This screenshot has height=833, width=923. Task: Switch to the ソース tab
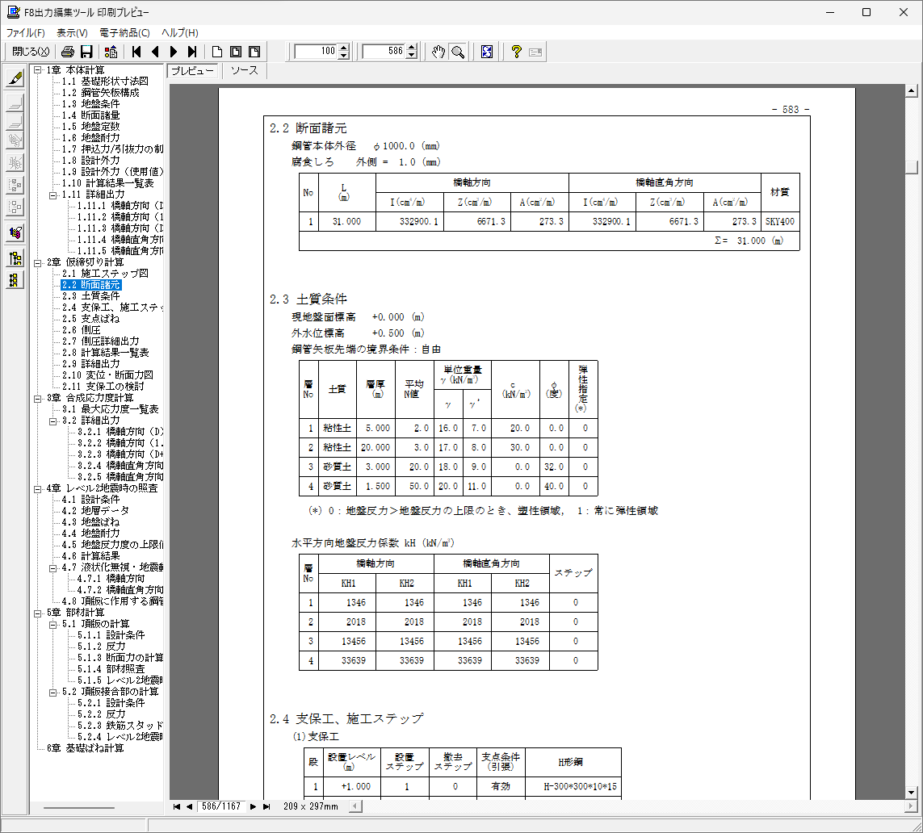coord(245,70)
